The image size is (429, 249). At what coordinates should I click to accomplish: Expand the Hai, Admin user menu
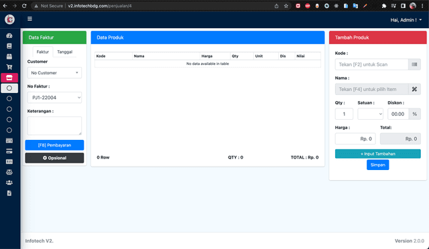tap(406, 20)
